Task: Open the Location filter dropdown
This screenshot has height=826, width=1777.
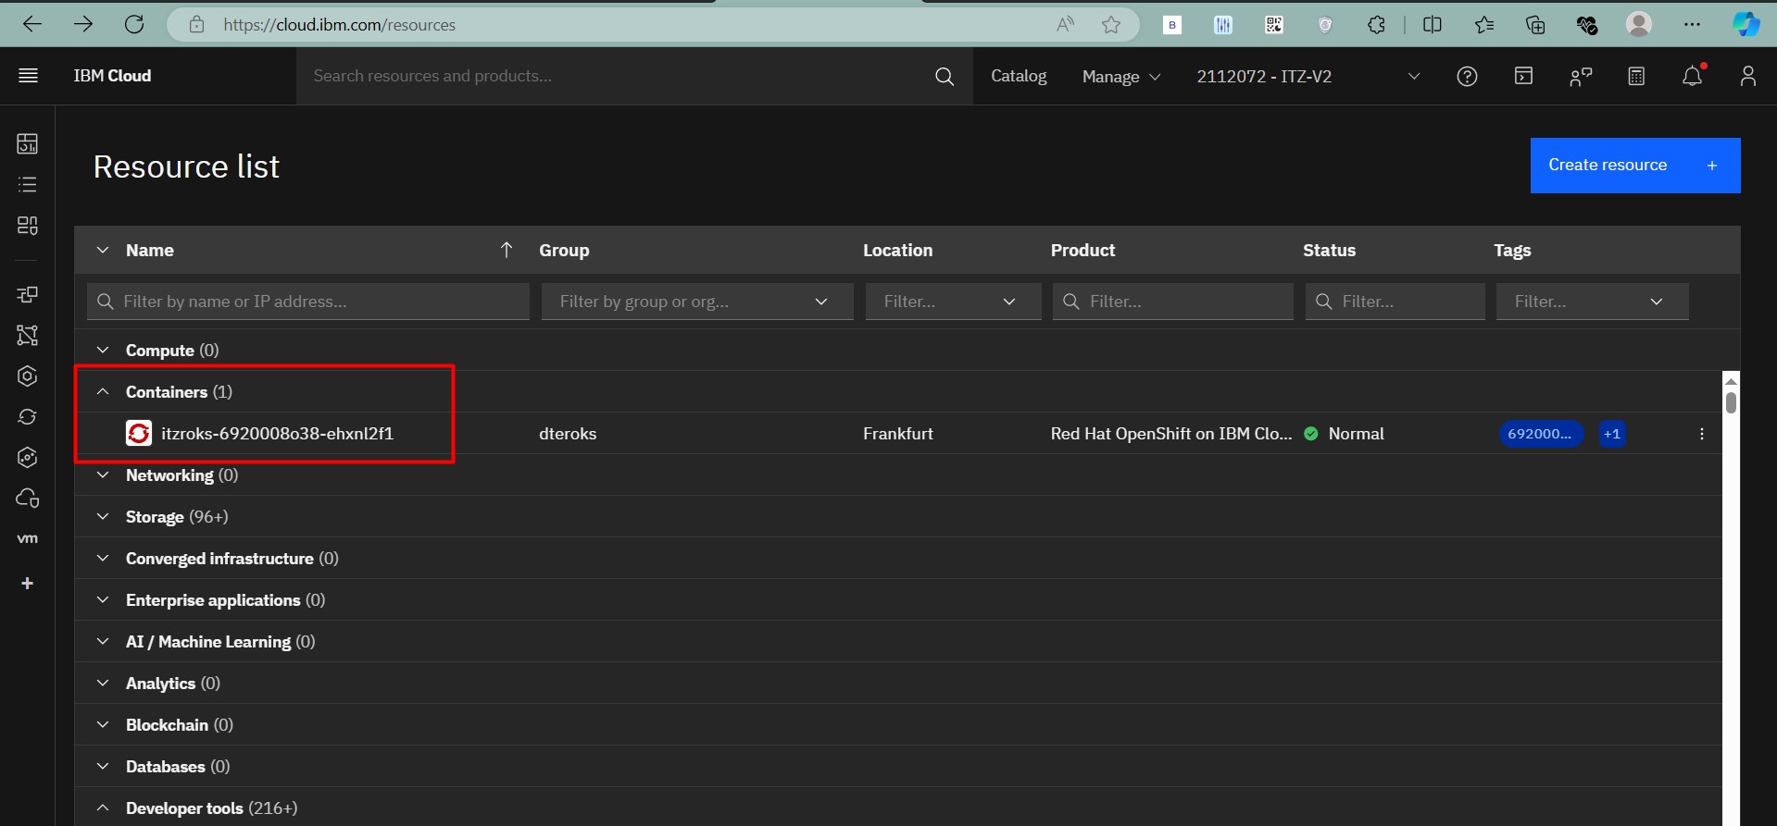Action: [x=953, y=302]
